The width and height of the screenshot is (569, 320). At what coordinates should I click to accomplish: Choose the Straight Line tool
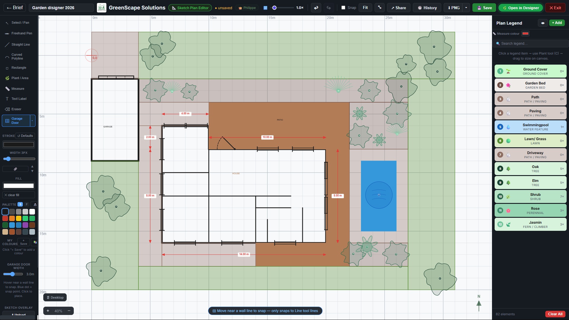click(x=19, y=44)
